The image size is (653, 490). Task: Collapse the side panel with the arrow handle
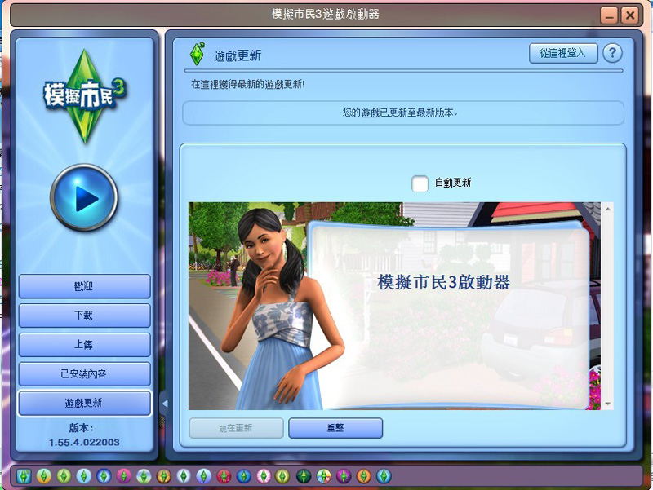coord(165,403)
